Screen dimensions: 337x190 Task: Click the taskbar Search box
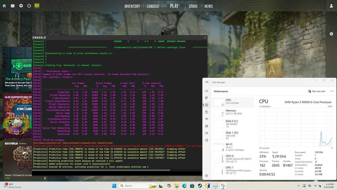point(138,186)
